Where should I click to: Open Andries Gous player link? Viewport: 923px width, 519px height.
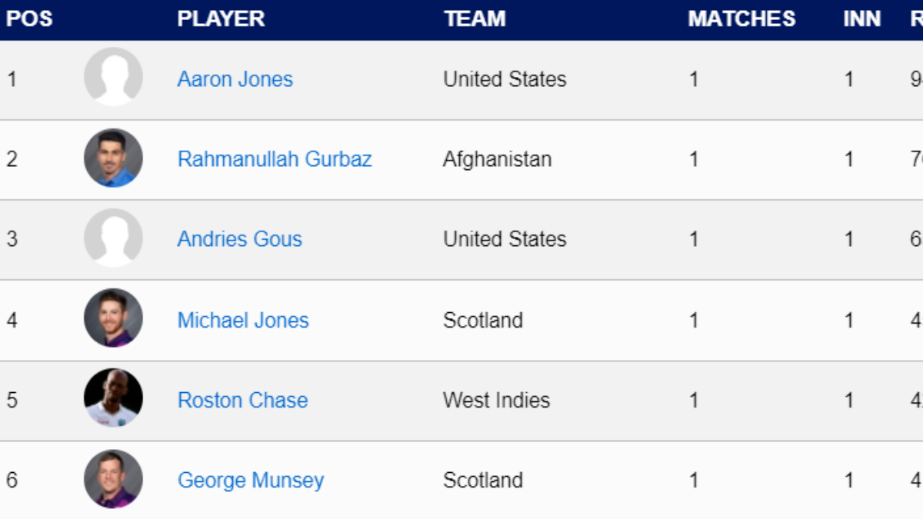tap(239, 239)
